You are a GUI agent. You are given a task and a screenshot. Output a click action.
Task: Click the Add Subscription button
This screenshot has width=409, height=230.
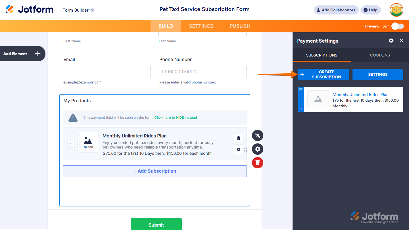click(x=155, y=171)
